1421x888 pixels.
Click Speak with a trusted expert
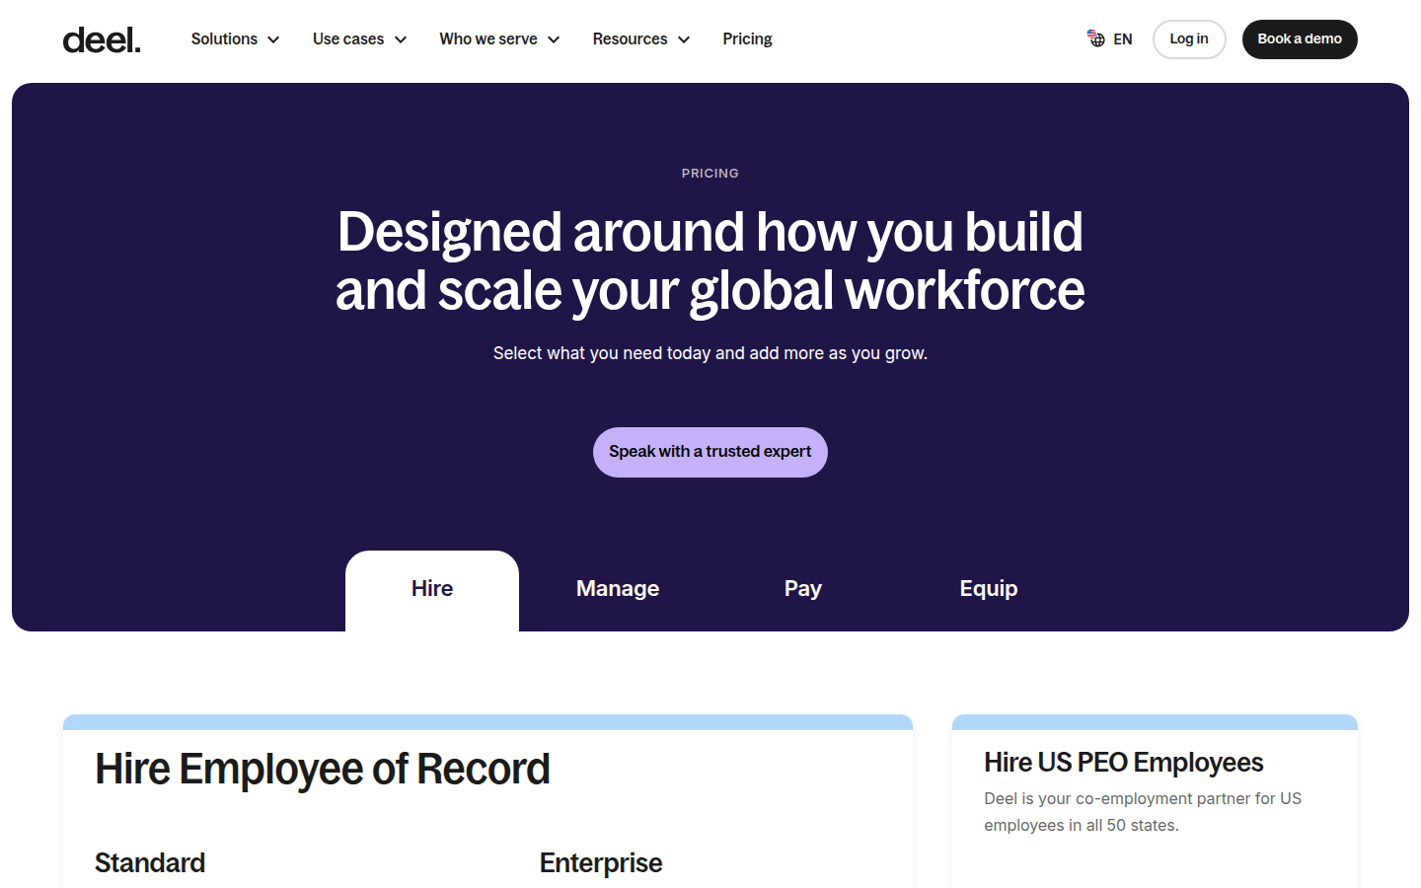(x=710, y=452)
